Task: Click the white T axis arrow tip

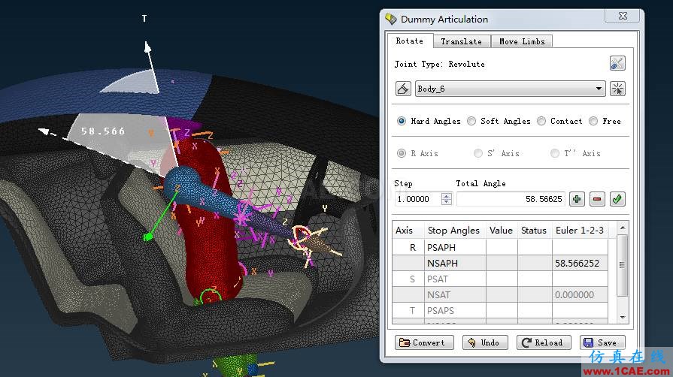Action: [x=147, y=46]
